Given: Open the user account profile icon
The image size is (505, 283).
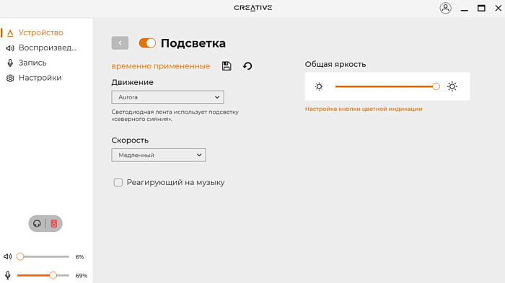Looking at the screenshot, I should point(445,8).
